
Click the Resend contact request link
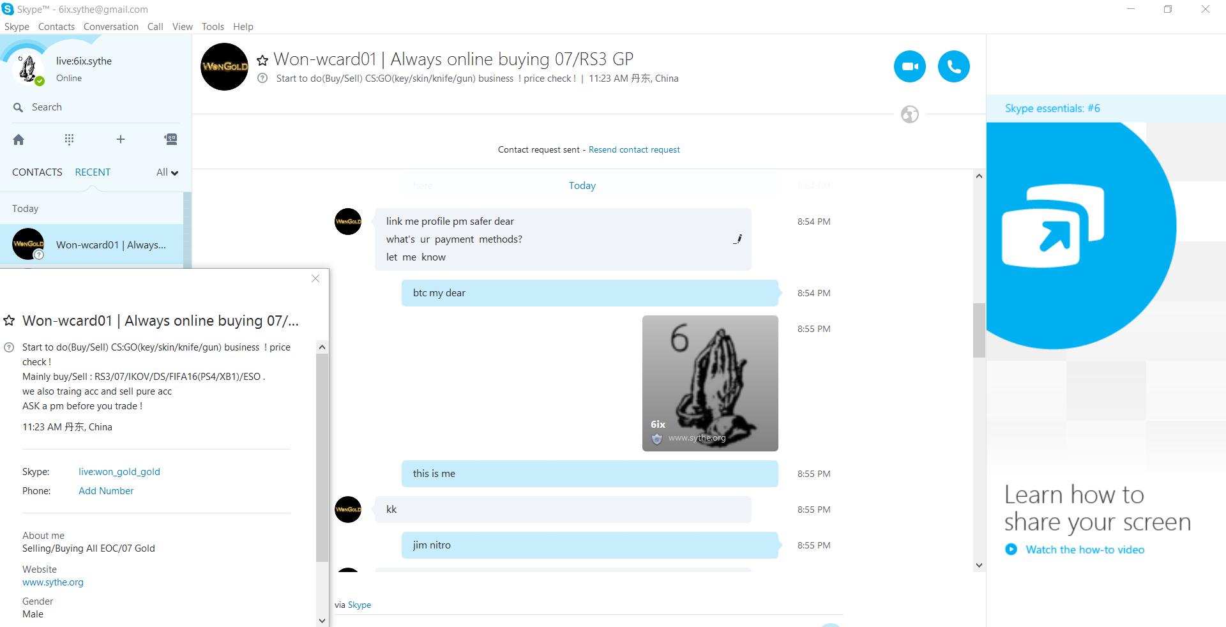click(x=634, y=149)
